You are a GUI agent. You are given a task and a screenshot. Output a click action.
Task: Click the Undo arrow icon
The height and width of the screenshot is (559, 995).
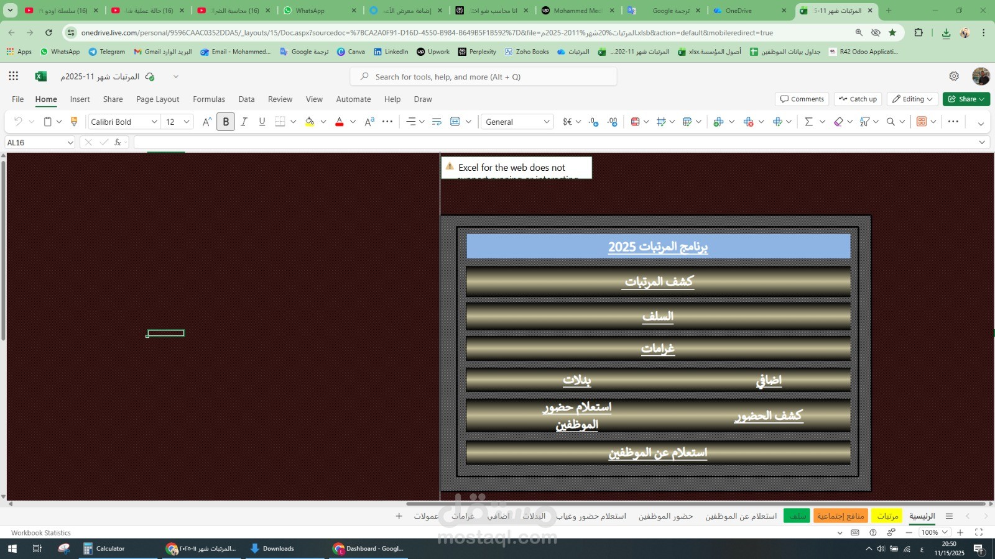(18, 122)
